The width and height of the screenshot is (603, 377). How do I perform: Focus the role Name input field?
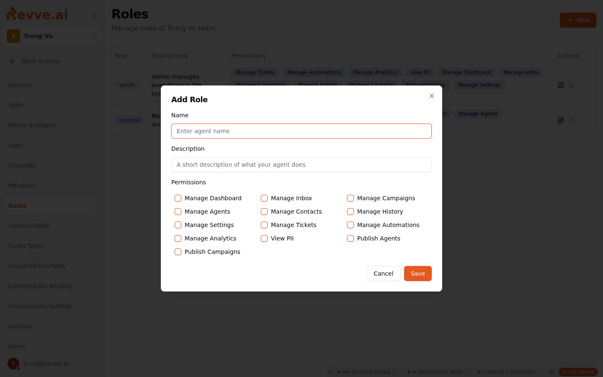301,131
